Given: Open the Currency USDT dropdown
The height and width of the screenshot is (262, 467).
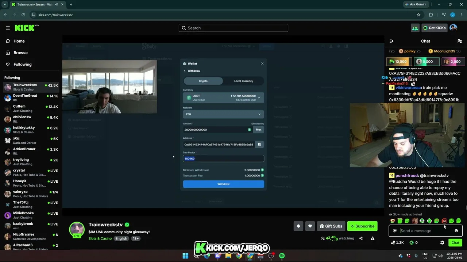Looking at the screenshot, I should 223,98.
